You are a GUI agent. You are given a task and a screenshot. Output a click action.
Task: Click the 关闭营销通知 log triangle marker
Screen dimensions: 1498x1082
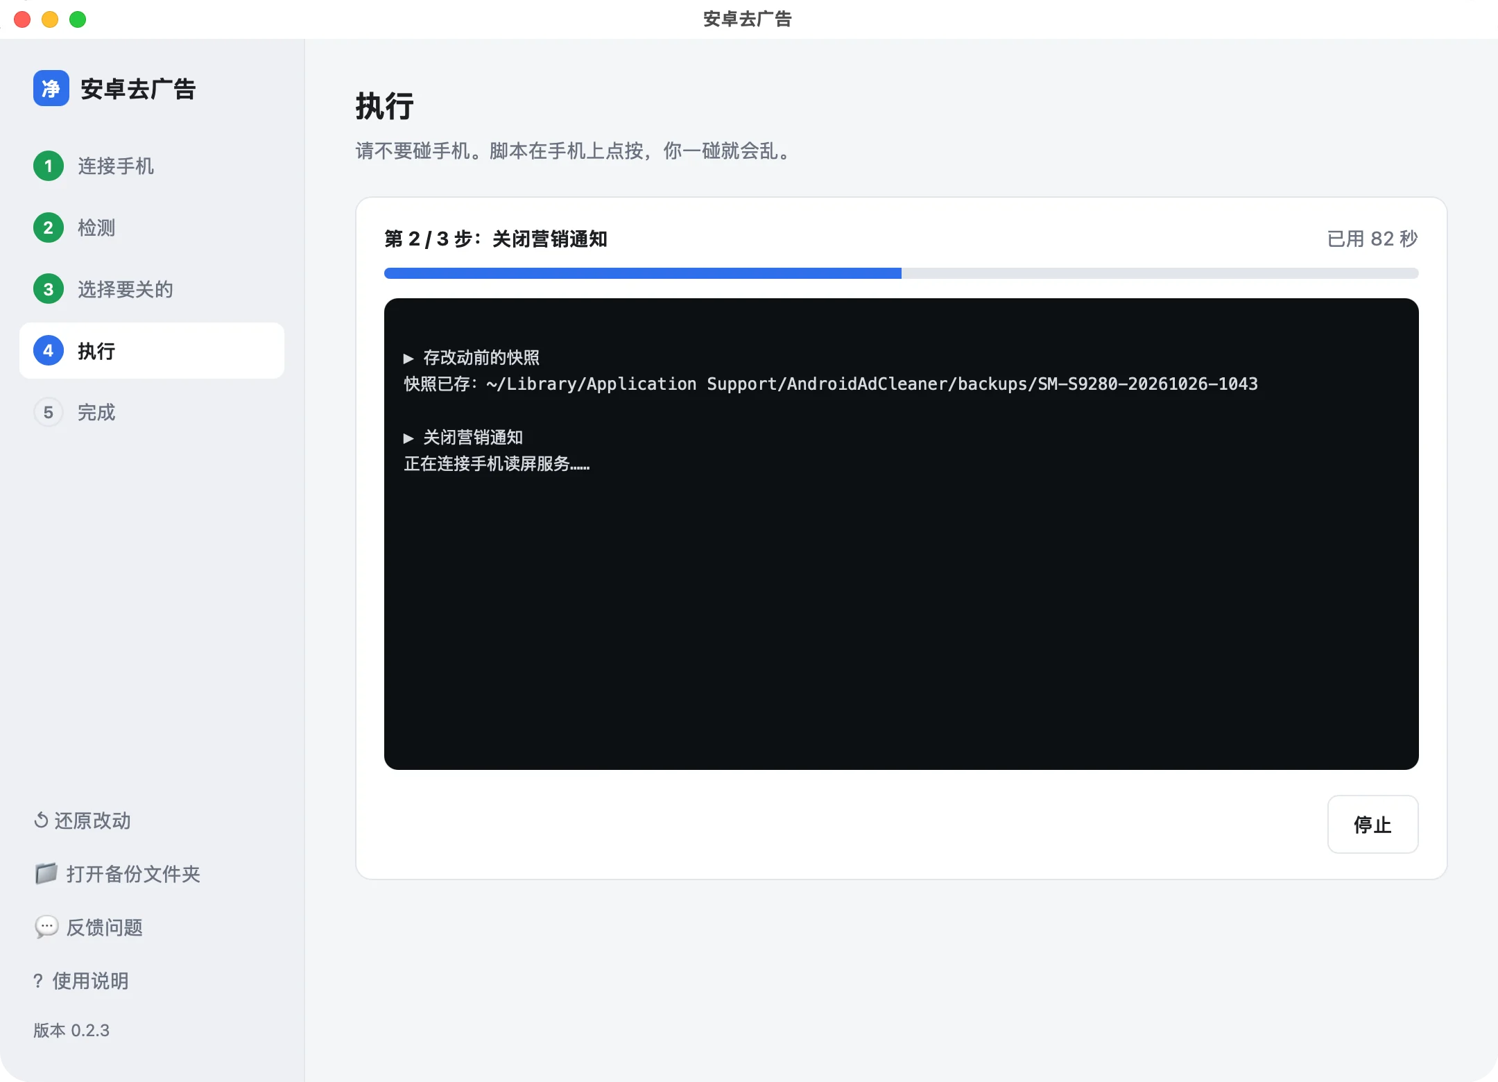coord(408,438)
